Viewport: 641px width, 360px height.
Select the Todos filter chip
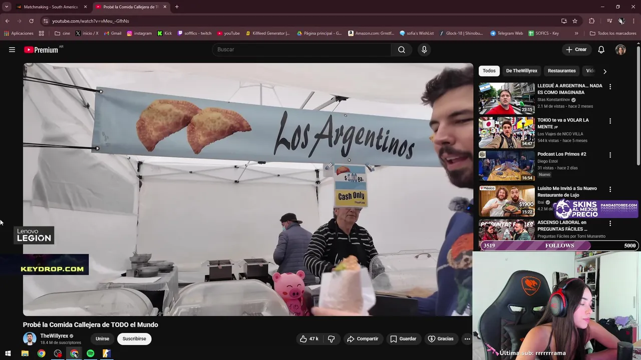(489, 71)
